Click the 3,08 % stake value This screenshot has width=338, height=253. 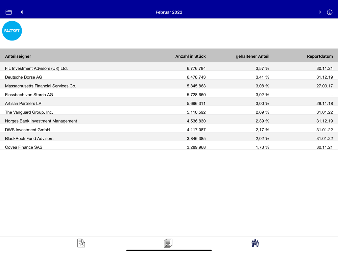262,86
